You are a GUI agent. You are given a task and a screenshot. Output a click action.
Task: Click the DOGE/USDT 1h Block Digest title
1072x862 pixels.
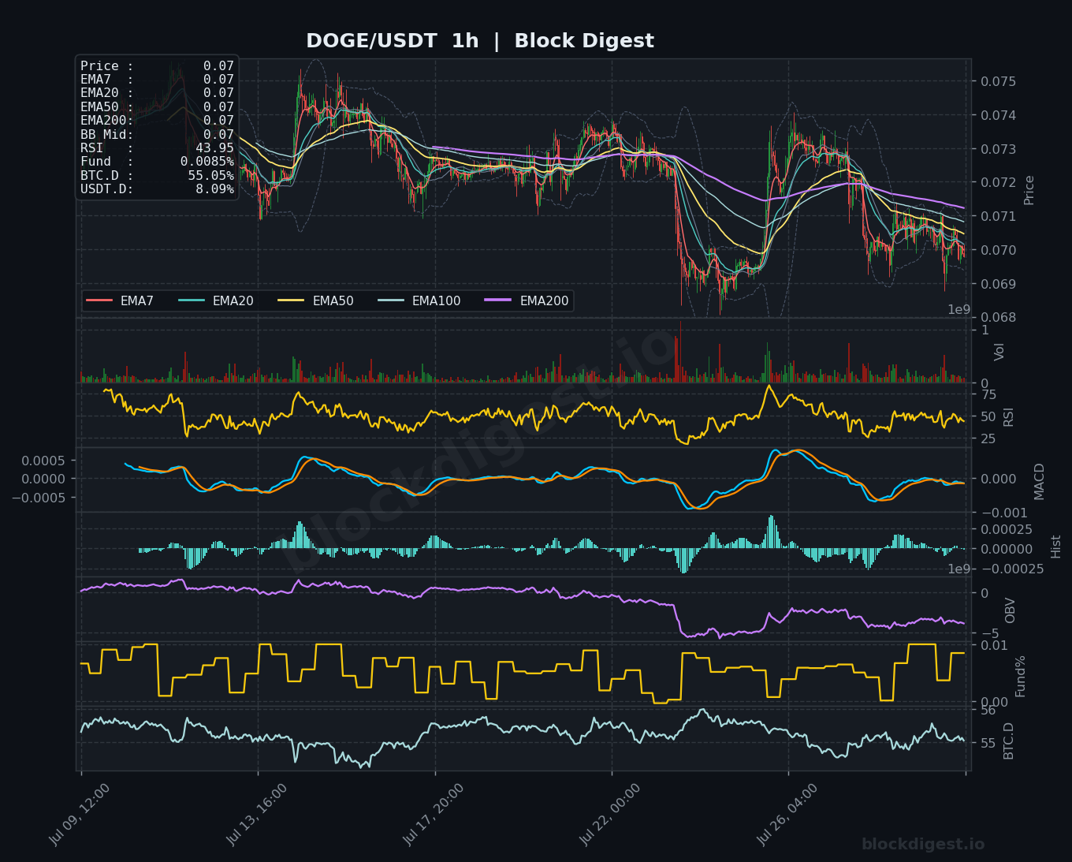(479, 41)
